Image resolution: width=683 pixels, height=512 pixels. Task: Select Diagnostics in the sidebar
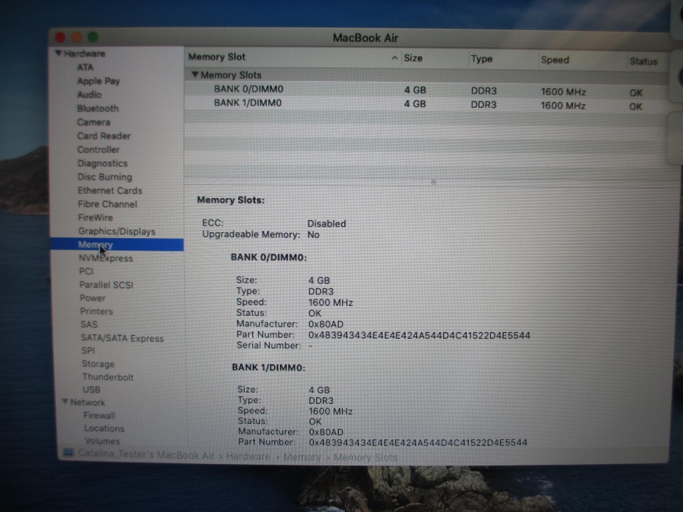102,163
